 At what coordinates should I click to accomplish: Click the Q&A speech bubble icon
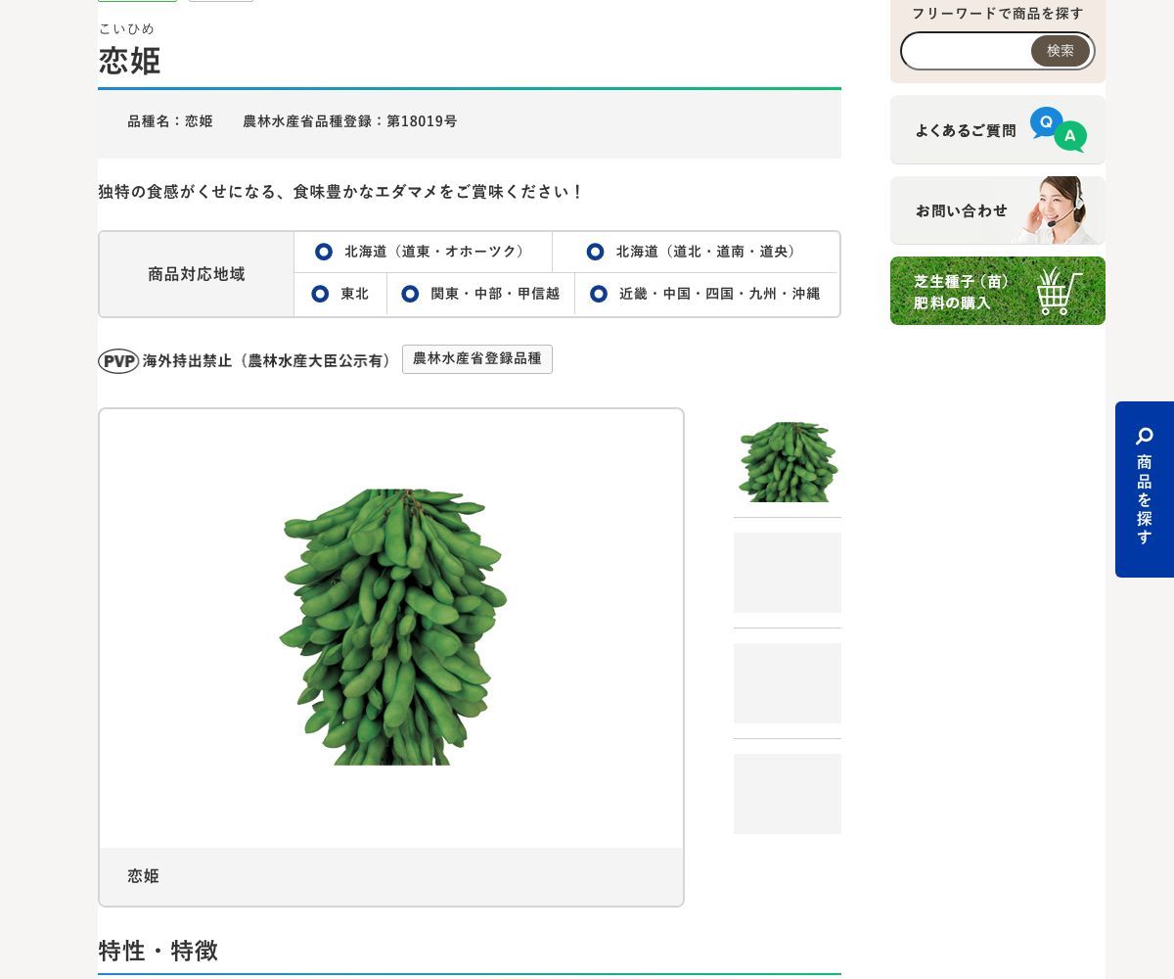tap(1059, 129)
